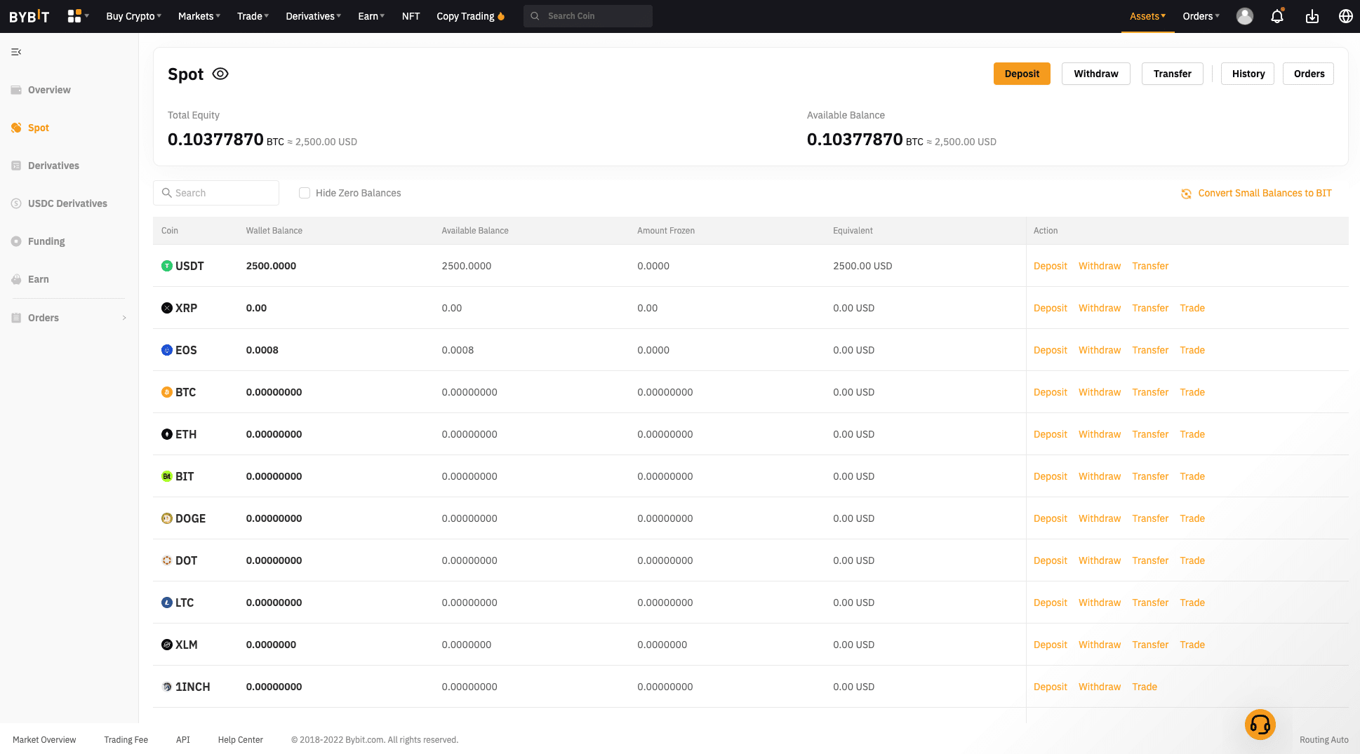Click Deposit link in ETH row
The width and height of the screenshot is (1360, 754).
pos(1051,434)
